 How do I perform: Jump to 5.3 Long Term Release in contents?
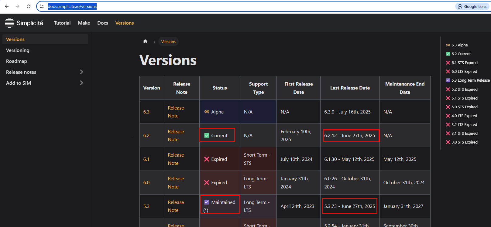click(x=468, y=80)
